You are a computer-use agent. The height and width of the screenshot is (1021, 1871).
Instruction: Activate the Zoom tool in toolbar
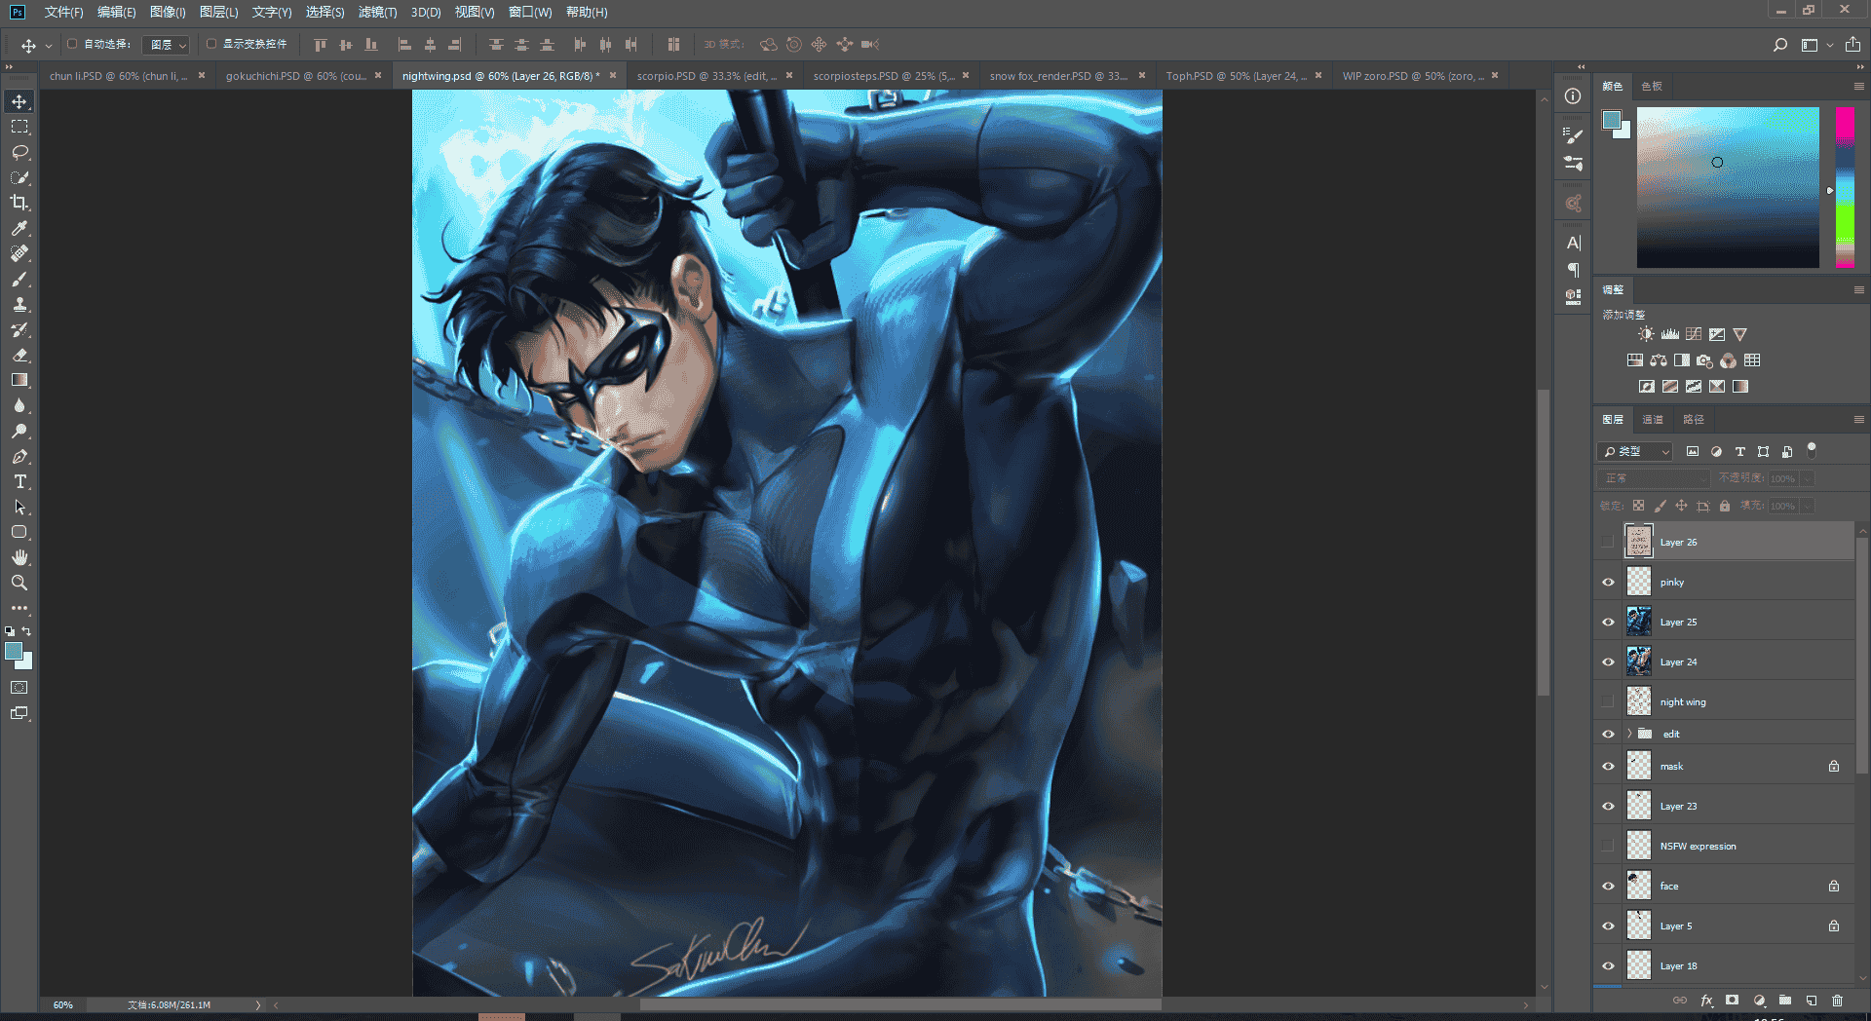[x=19, y=583]
